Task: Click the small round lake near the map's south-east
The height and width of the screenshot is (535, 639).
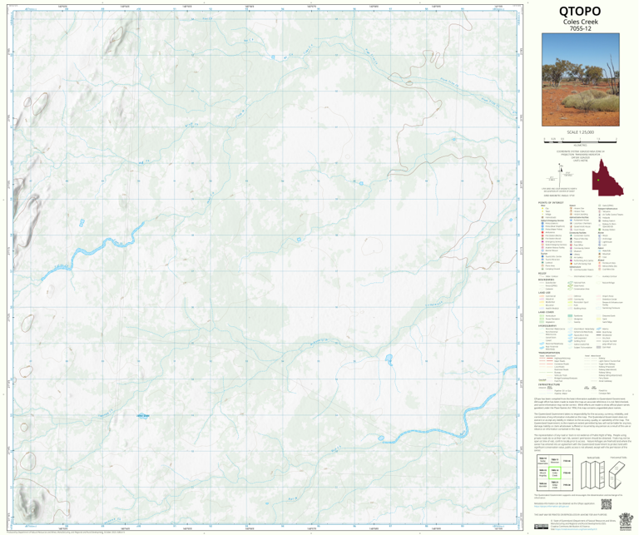Action: (380, 438)
